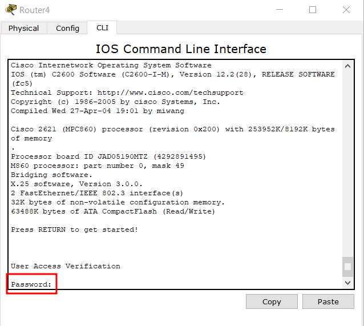The image size is (364, 326).
Task: Click 'Cisco 2621 (MPC860) processor' line
Action: 173,134
